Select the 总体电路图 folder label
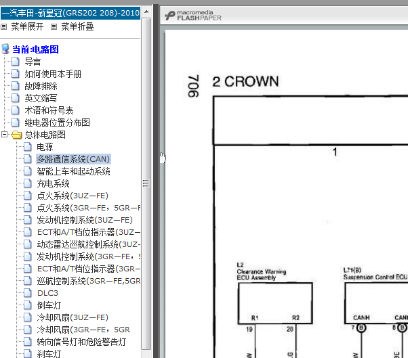Viewport: 408px width, 358px height. coord(45,135)
